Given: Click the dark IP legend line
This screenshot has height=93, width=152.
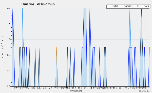Looking at the screenshot, I should [x=135, y=6].
